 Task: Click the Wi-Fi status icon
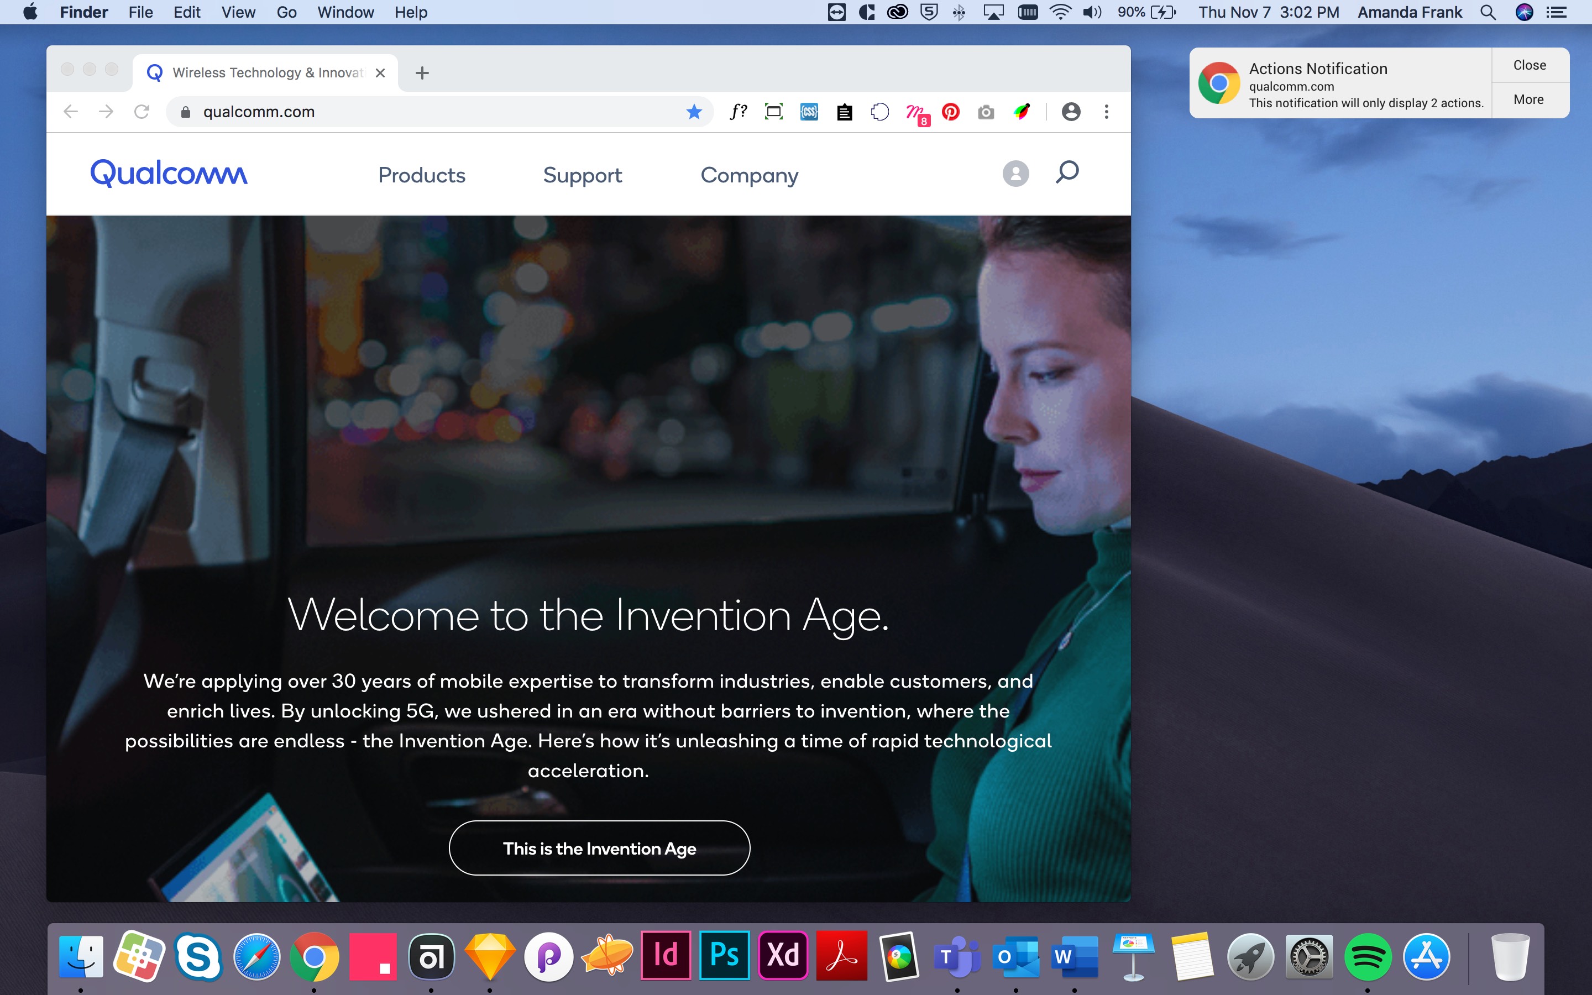point(1060,12)
